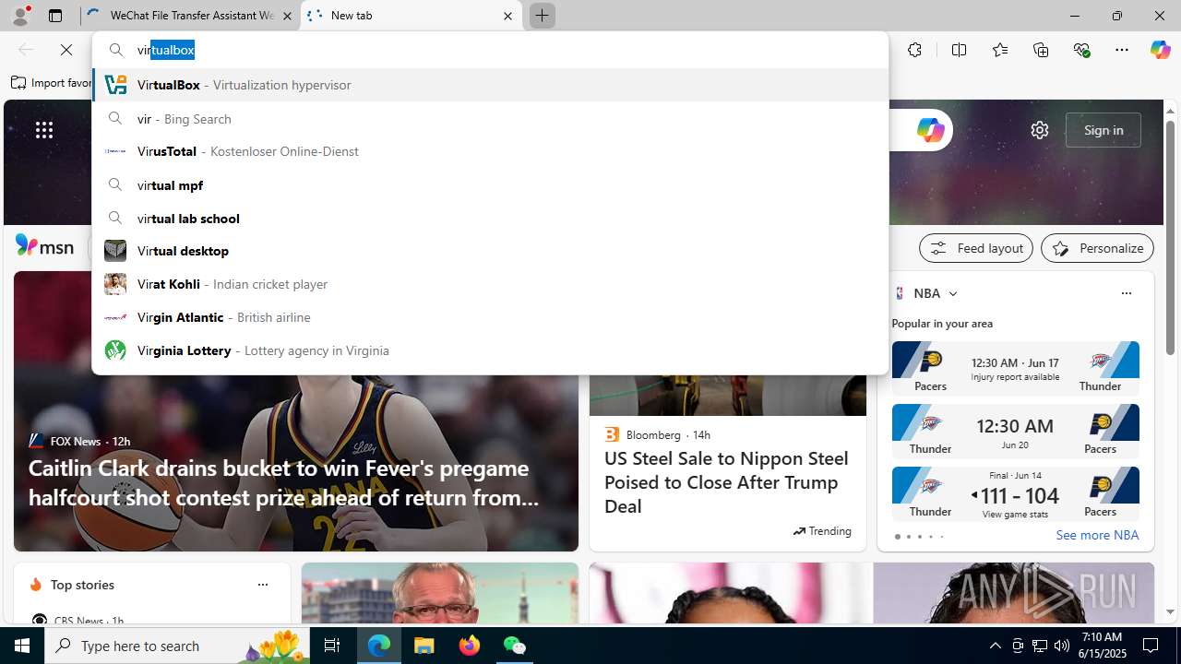The width and height of the screenshot is (1181, 664).
Task: Open Thunder vs Pacers Jun 20 game
Action: (x=1015, y=431)
